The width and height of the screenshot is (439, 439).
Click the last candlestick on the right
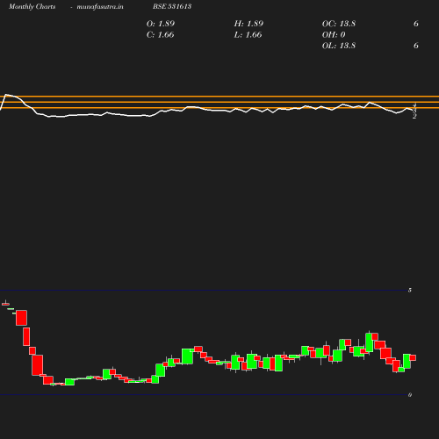pyautogui.click(x=413, y=357)
